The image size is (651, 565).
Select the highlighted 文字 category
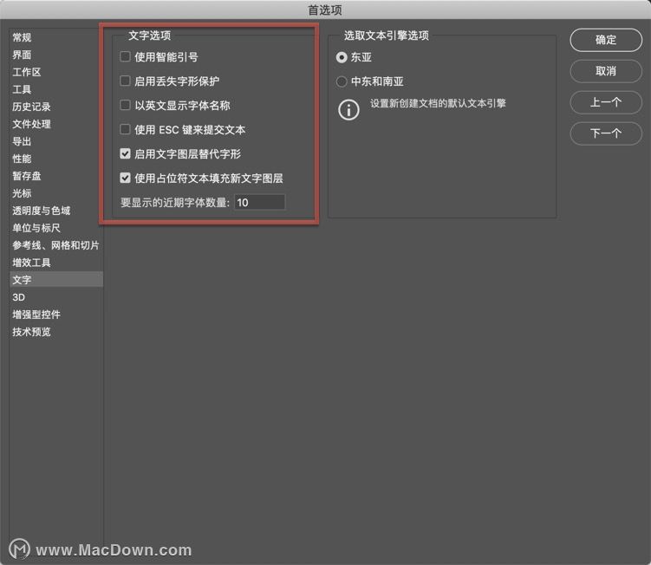click(x=56, y=280)
